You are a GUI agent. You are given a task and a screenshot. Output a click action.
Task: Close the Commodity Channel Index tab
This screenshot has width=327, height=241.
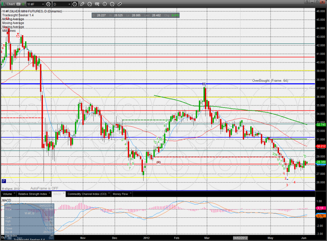click(x=109, y=193)
